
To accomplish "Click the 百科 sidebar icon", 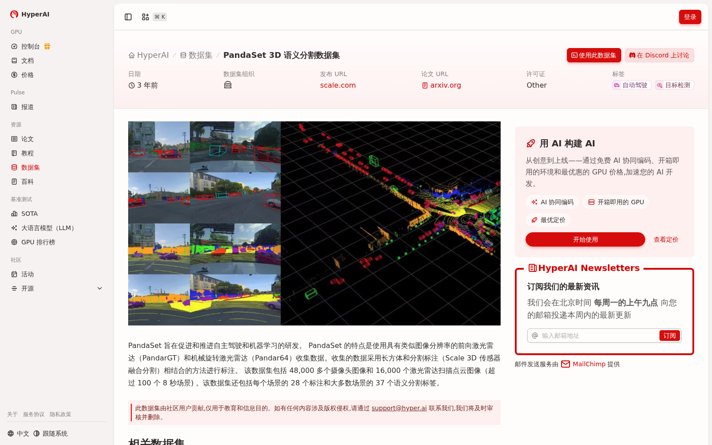I will 14,182.
